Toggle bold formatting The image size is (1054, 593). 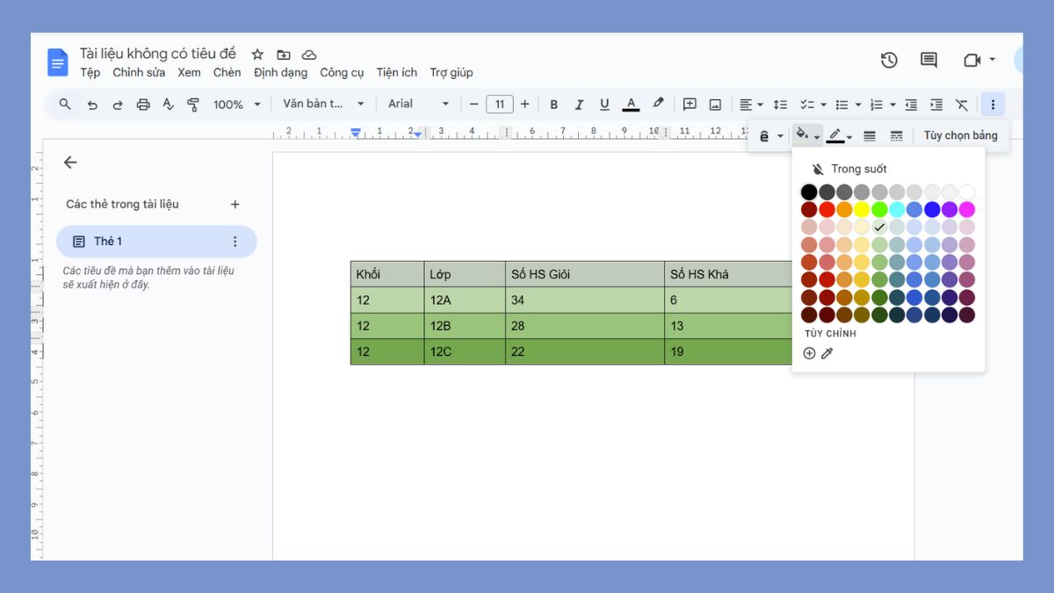(553, 105)
